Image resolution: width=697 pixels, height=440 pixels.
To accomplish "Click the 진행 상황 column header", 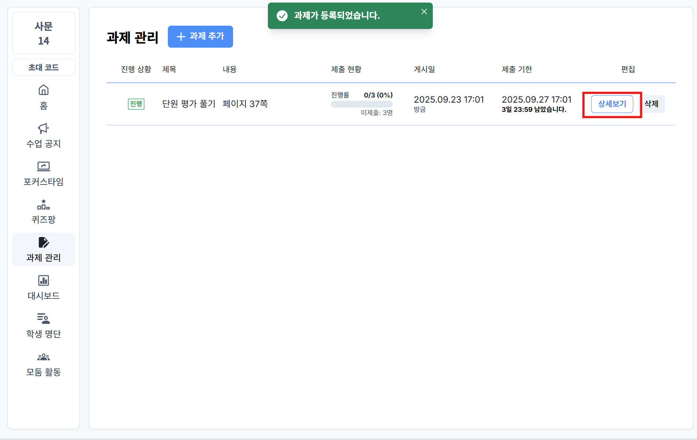I will (x=136, y=69).
